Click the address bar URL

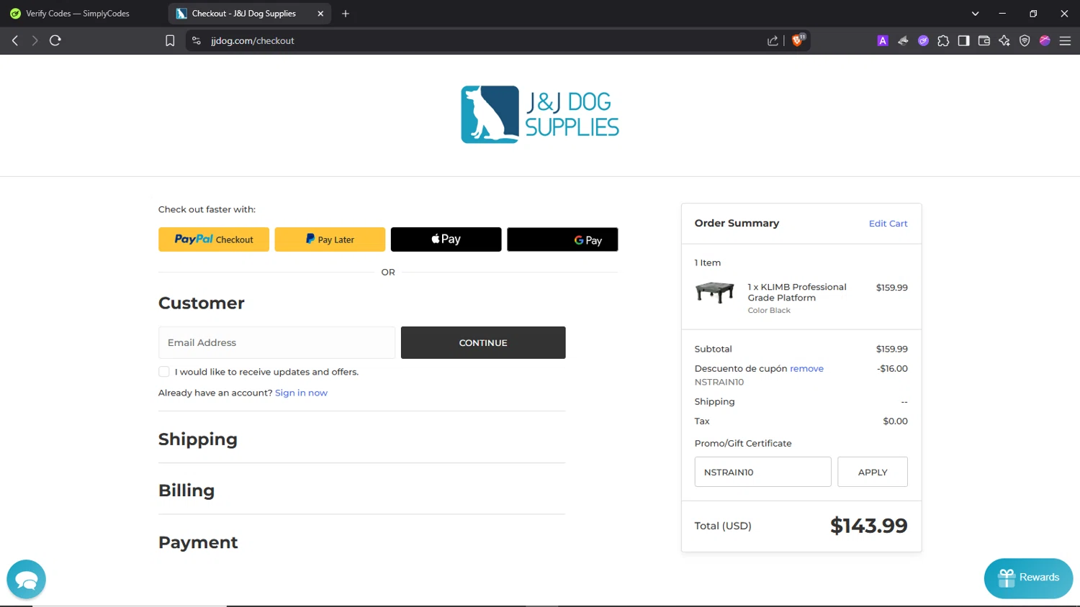point(253,41)
